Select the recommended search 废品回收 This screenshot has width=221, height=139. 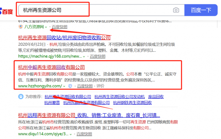(x=156, y=97)
